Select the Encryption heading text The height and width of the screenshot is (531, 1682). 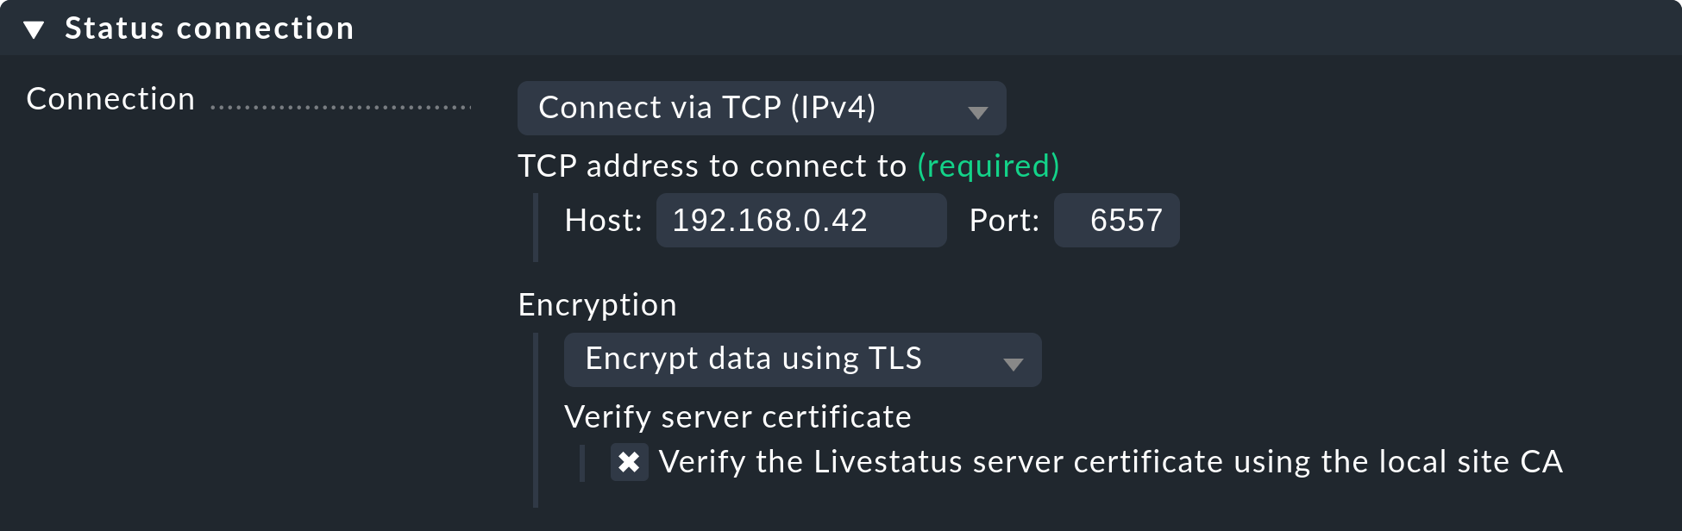[x=596, y=304]
